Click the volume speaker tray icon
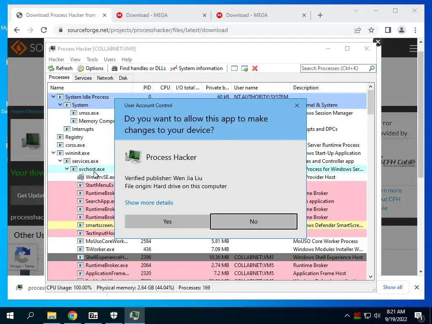 click(x=377, y=316)
